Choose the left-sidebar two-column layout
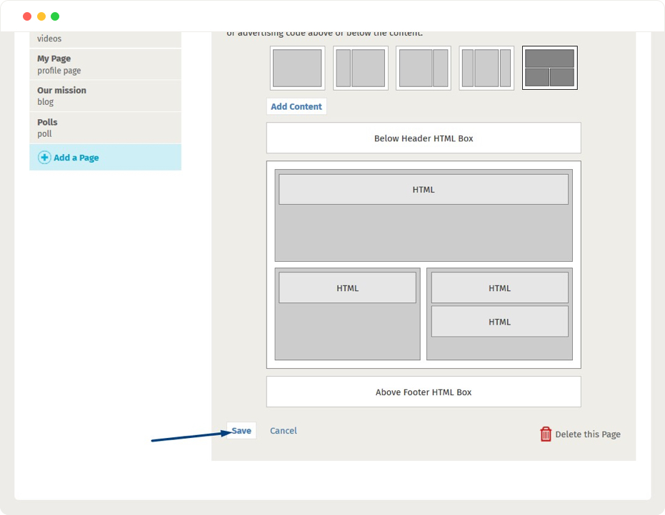The image size is (665, 515). click(361, 68)
